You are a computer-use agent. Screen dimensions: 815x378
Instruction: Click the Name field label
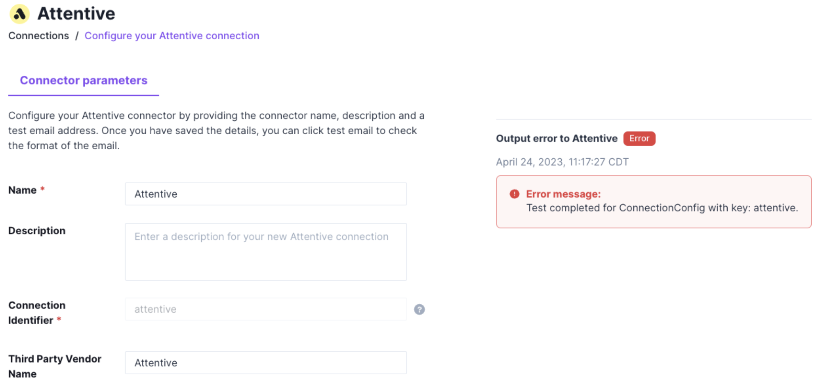(23, 190)
